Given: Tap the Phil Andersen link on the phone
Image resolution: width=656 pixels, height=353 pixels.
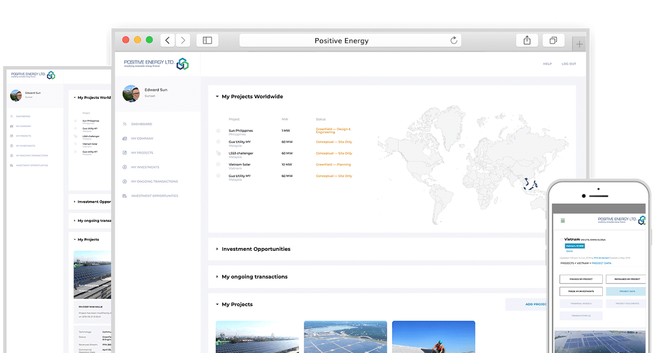Looking at the screenshot, I should click(x=602, y=257).
